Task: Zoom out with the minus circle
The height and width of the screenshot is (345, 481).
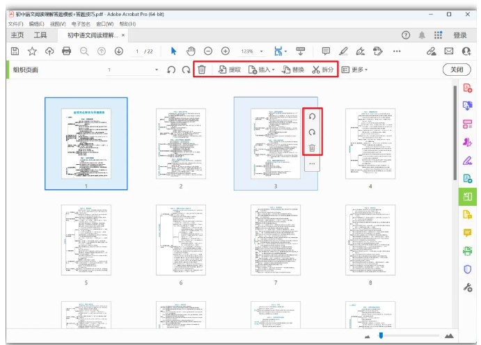Action: pos(208,51)
